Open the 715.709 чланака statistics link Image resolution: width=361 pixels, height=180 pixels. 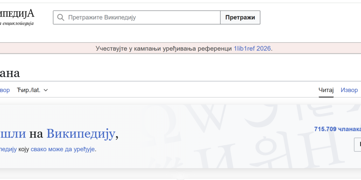(x=337, y=129)
